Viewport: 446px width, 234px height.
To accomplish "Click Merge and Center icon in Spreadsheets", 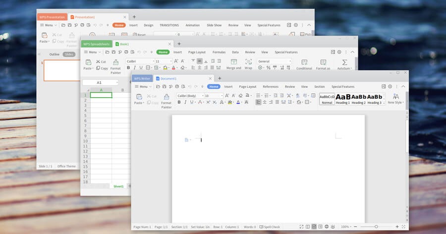I will [x=233, y=62].
